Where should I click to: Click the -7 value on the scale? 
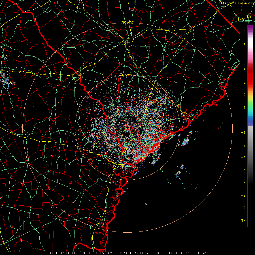(x=243, y=208)
